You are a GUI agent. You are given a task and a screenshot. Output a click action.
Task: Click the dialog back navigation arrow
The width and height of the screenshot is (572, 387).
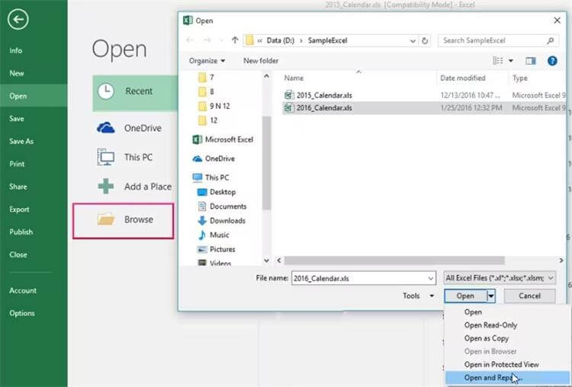pyautogui.click(x=190, y=40)
